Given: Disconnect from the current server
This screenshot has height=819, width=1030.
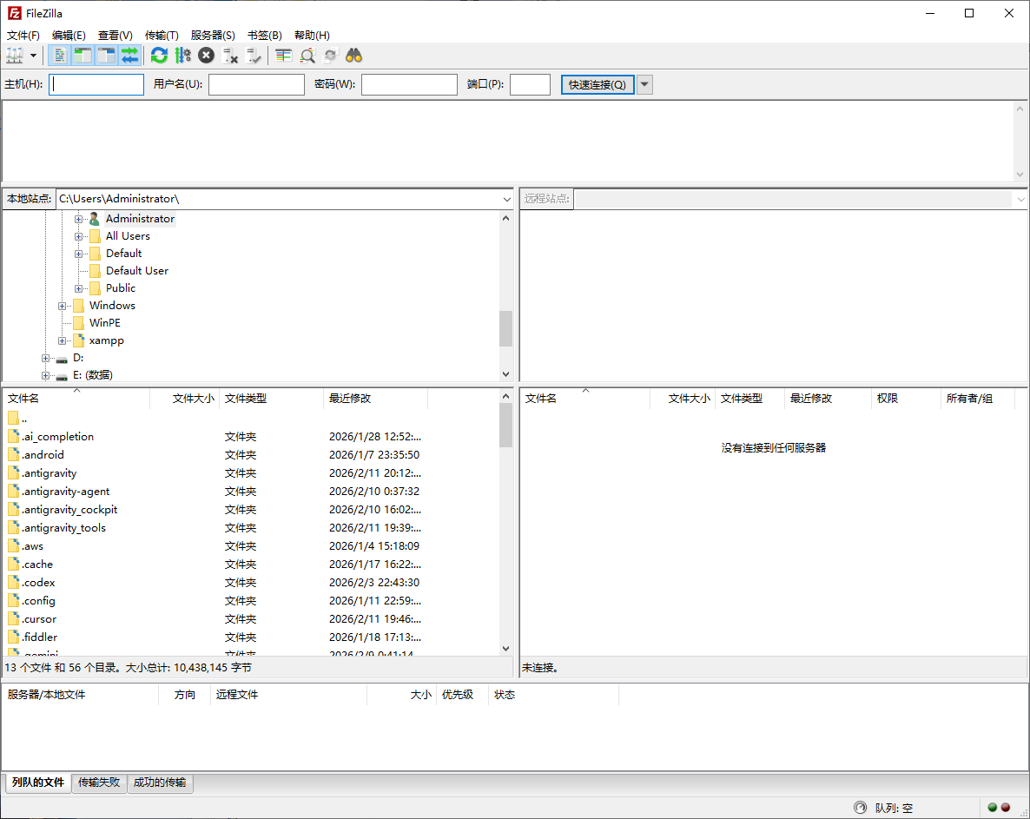Looking at the screenshot, I should tap(230, 55).
